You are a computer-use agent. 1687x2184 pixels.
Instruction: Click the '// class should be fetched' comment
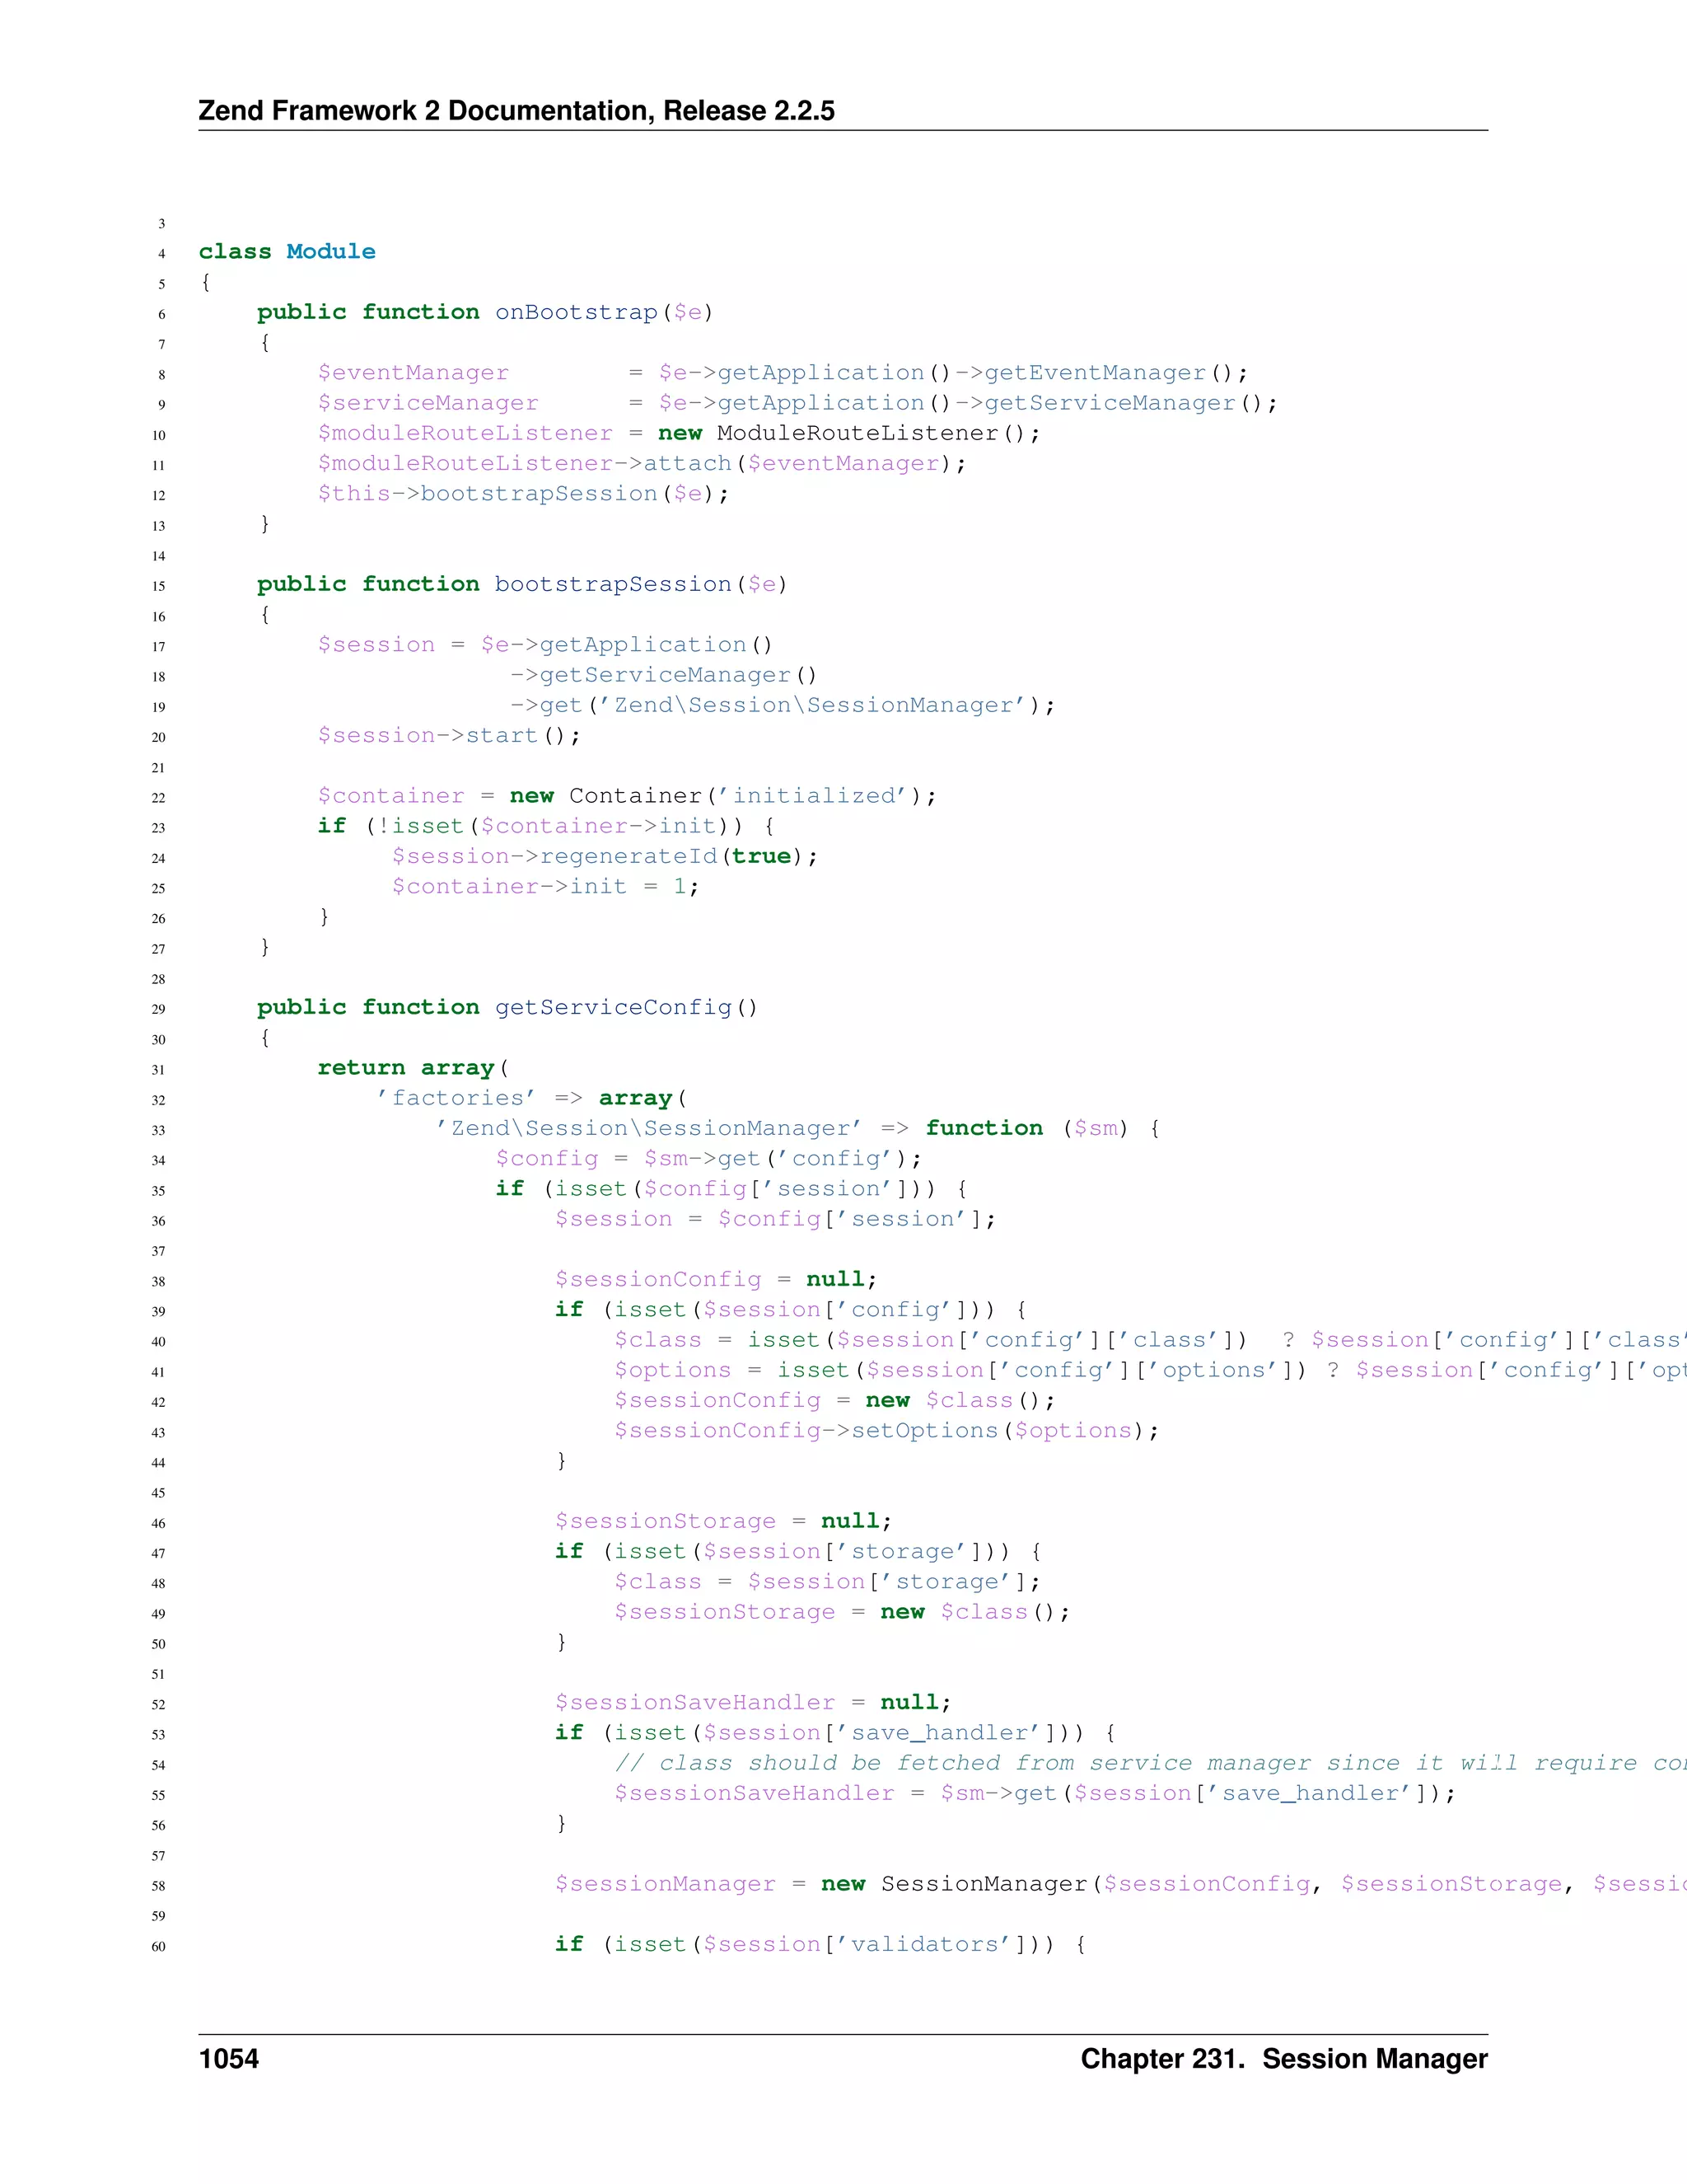[1150, 1763]
